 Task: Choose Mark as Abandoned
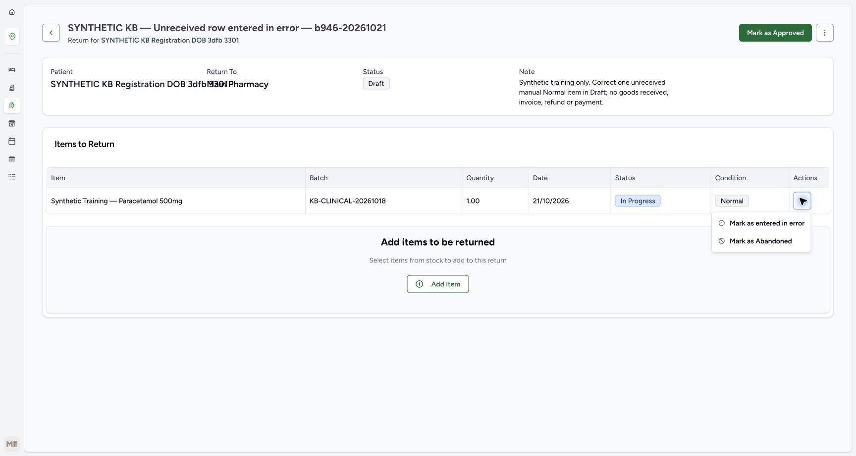tap(761, 241)
